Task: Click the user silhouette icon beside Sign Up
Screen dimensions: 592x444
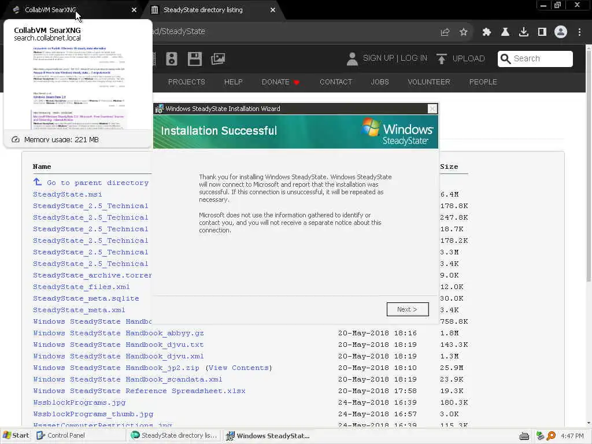Action: (x=352, y=59)
